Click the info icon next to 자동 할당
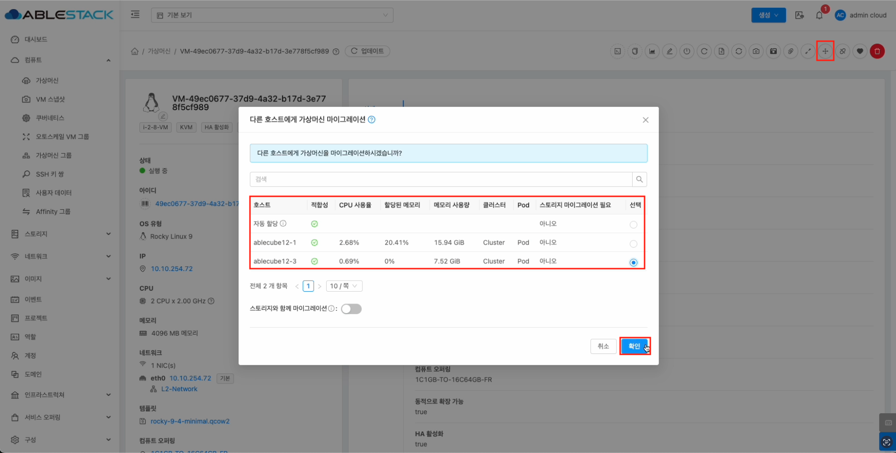 coord(283,224)
